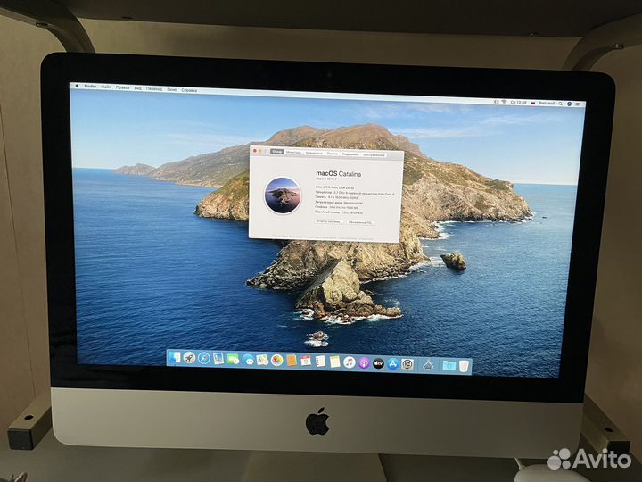Screen dimensions: 642x482
Task: Open System Preferences gear icon
Action: (407, 364)
